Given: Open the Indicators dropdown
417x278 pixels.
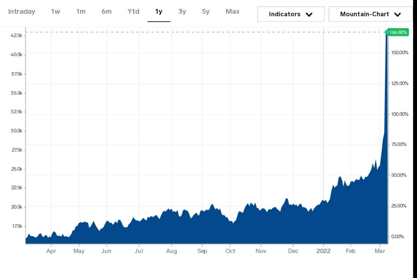Looking at the screenshot, I should coord(291,14).
